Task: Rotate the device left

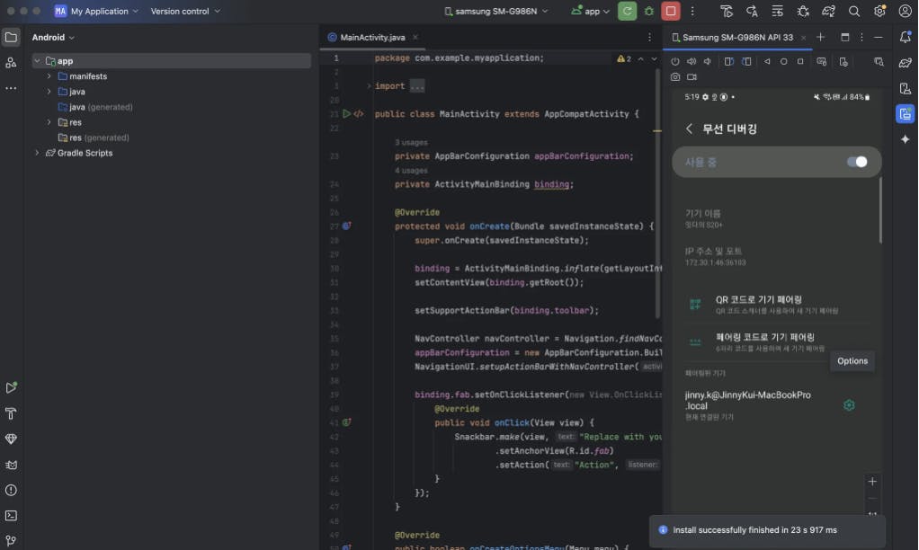Action: (728, 61)
